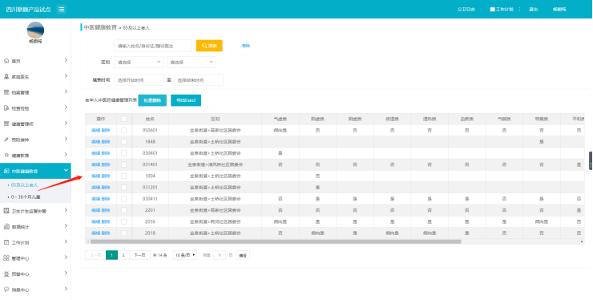Viewport: 593px width, 300px height.
Task: Toggle the hamburger menu in header
Action: pyautogui.click(x=62, y=9)
